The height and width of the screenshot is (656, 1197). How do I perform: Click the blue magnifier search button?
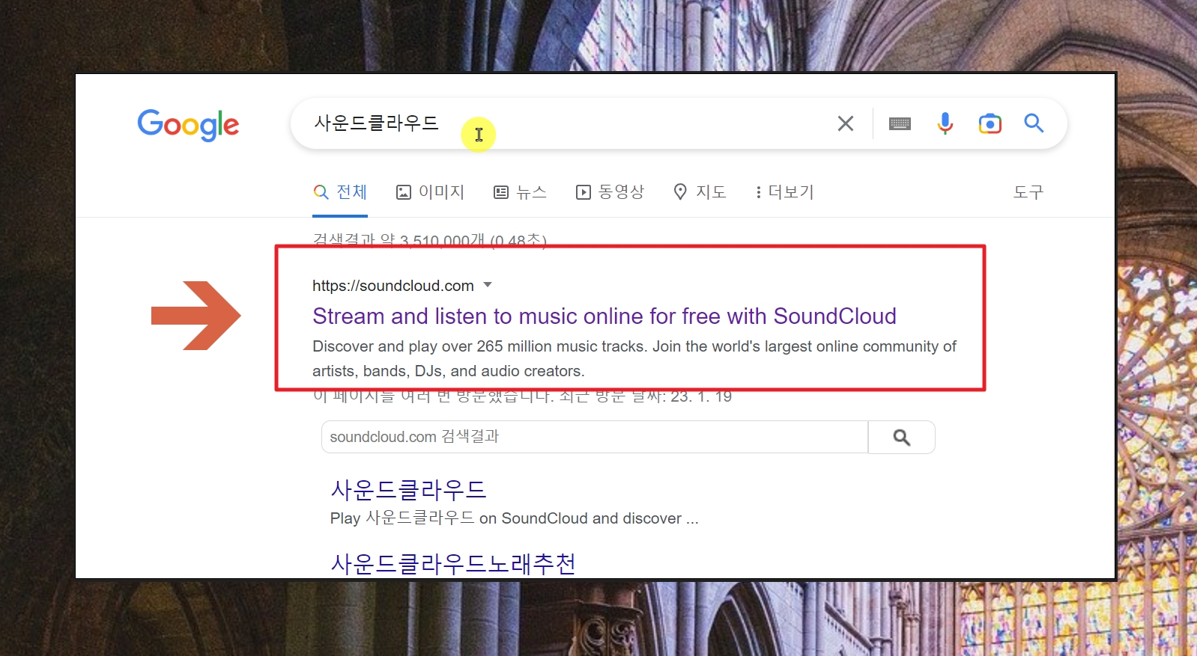pos(1034,123)
